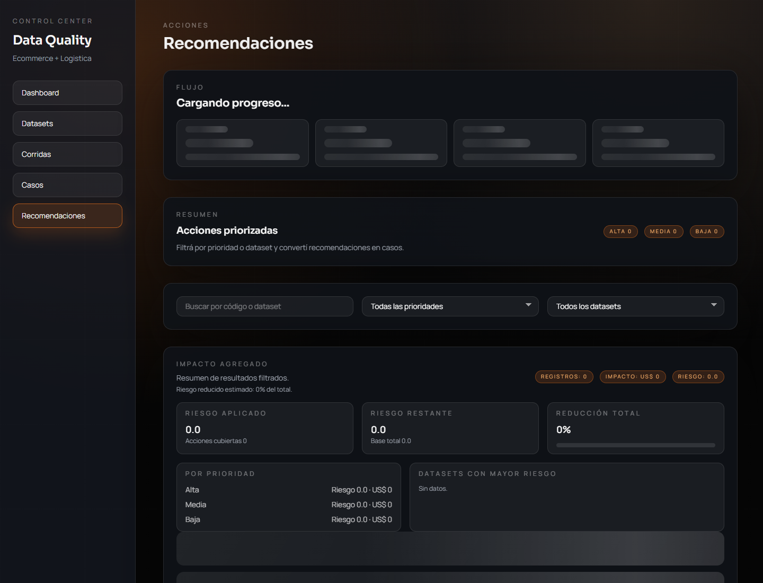Image resolution: width=763 pixels, height=583 pixels.
Task: Click the Data Quality header title
Action: (x=52, y=40)
